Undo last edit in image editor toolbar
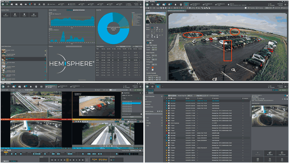289x163 pixels. click(169, 8)
